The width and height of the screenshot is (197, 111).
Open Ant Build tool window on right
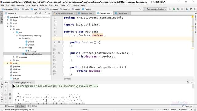coord(195,28)
